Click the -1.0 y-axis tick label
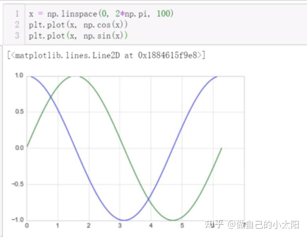 click(17, 220)
